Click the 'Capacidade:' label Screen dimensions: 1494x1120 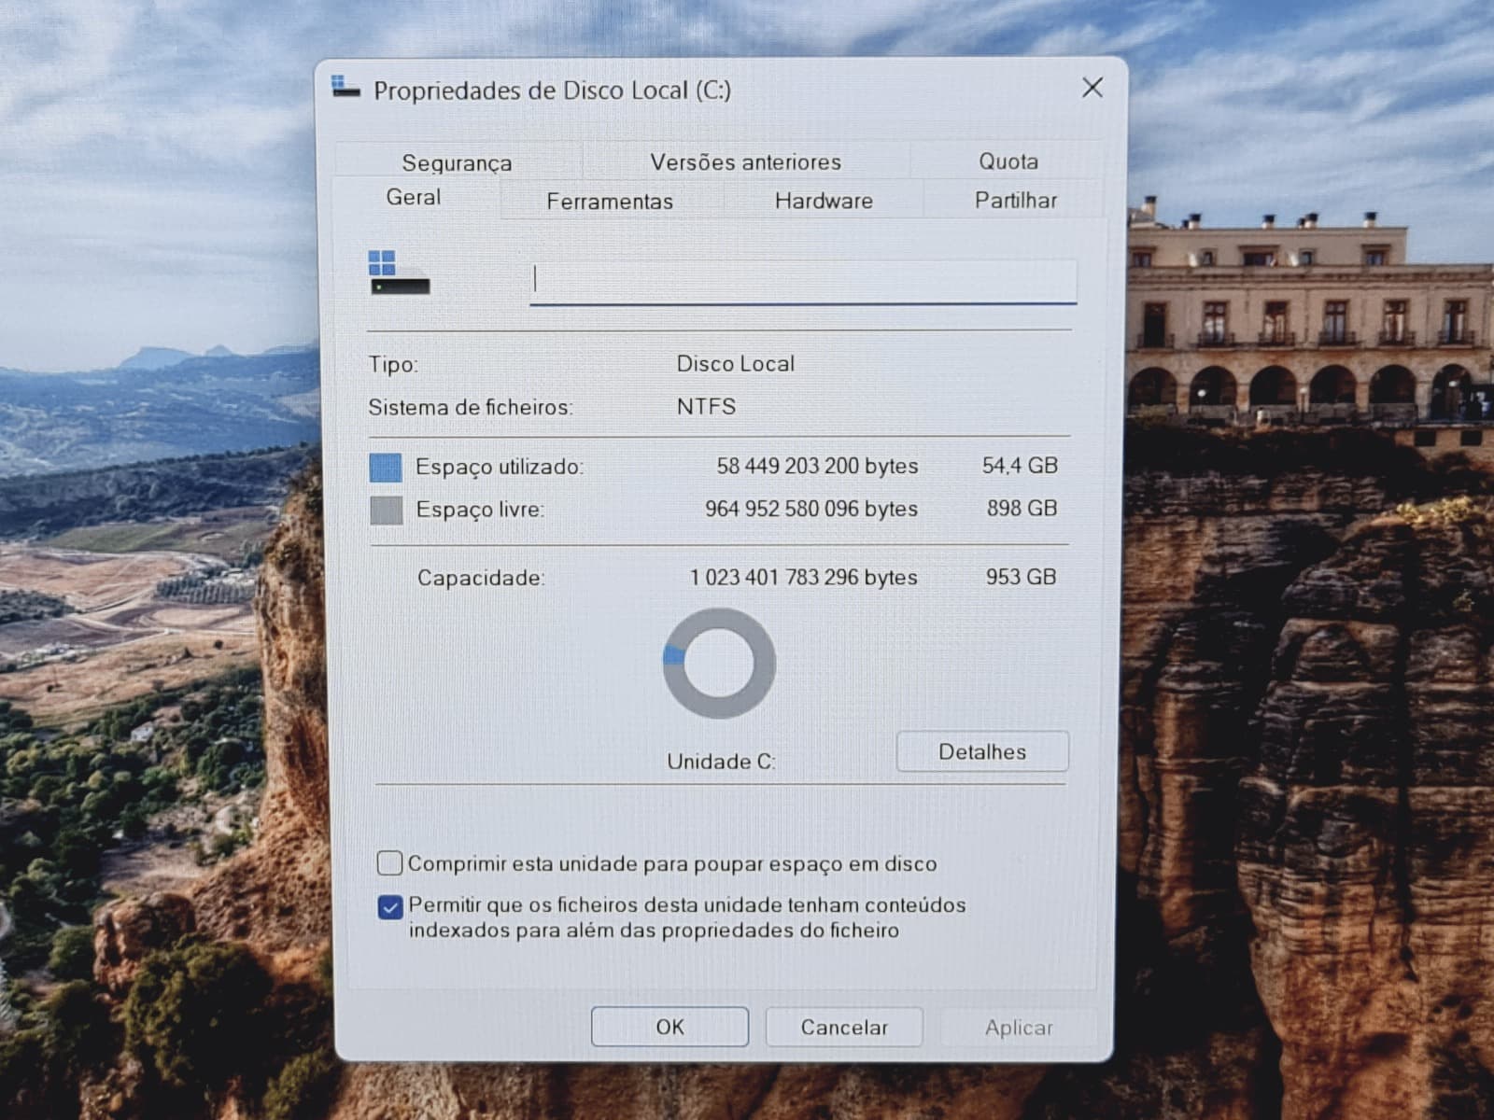click(x=481, y=578)
